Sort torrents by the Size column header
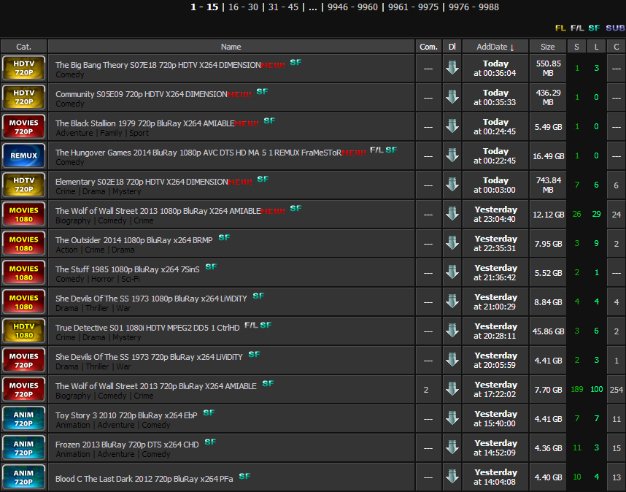The image size is (626, 492). tap(547, 46)
